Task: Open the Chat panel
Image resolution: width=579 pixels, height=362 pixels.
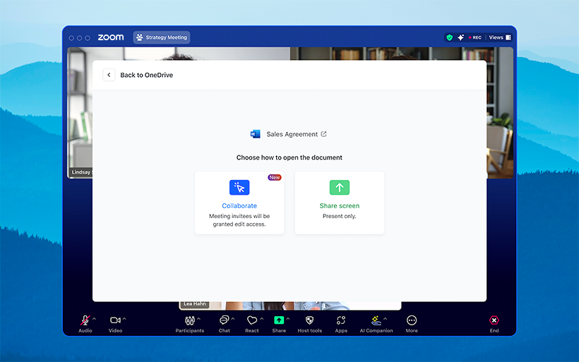Action: pos(224,320)
